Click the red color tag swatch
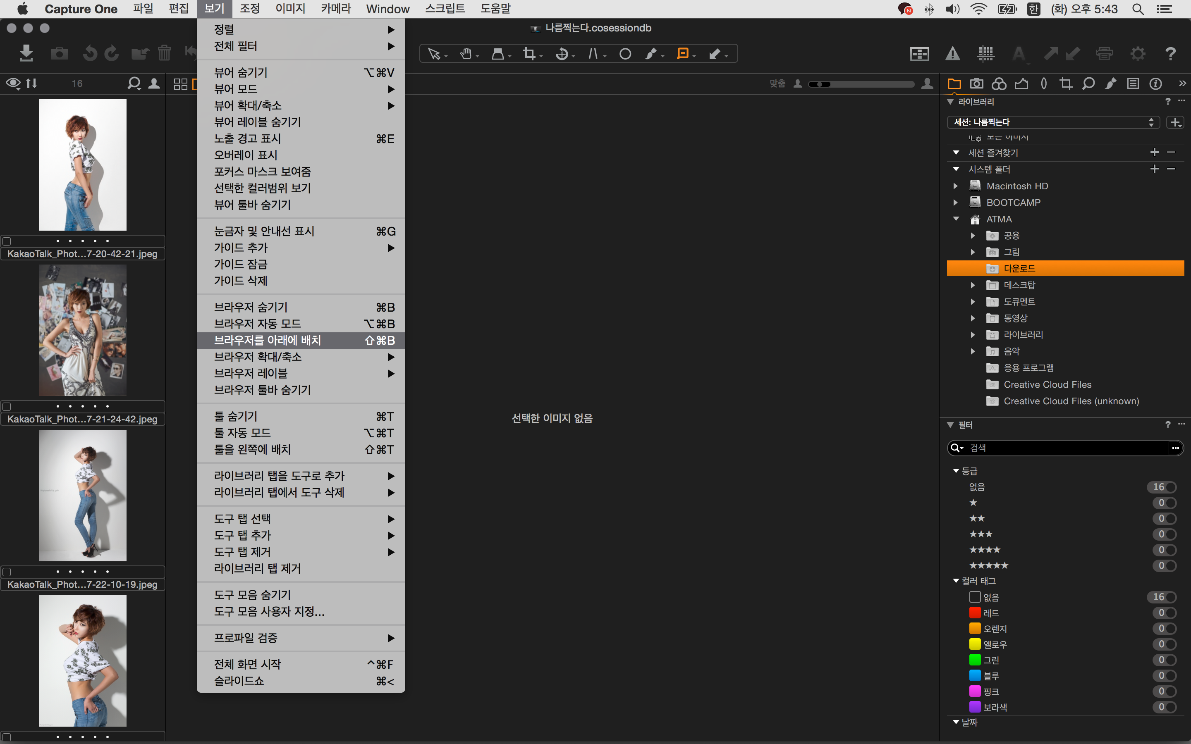This screenshot has height=744, width=1191. (x=974, y=613)
